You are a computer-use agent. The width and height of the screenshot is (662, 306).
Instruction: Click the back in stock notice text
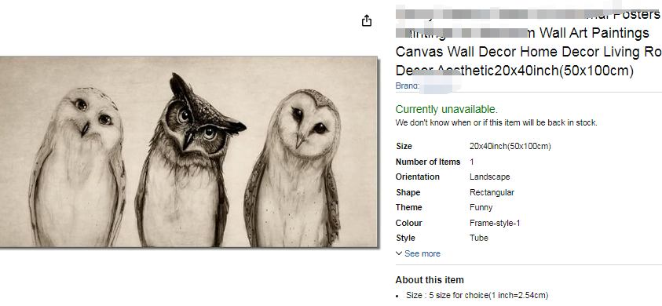pyautogui.click(x=496, y=123)
